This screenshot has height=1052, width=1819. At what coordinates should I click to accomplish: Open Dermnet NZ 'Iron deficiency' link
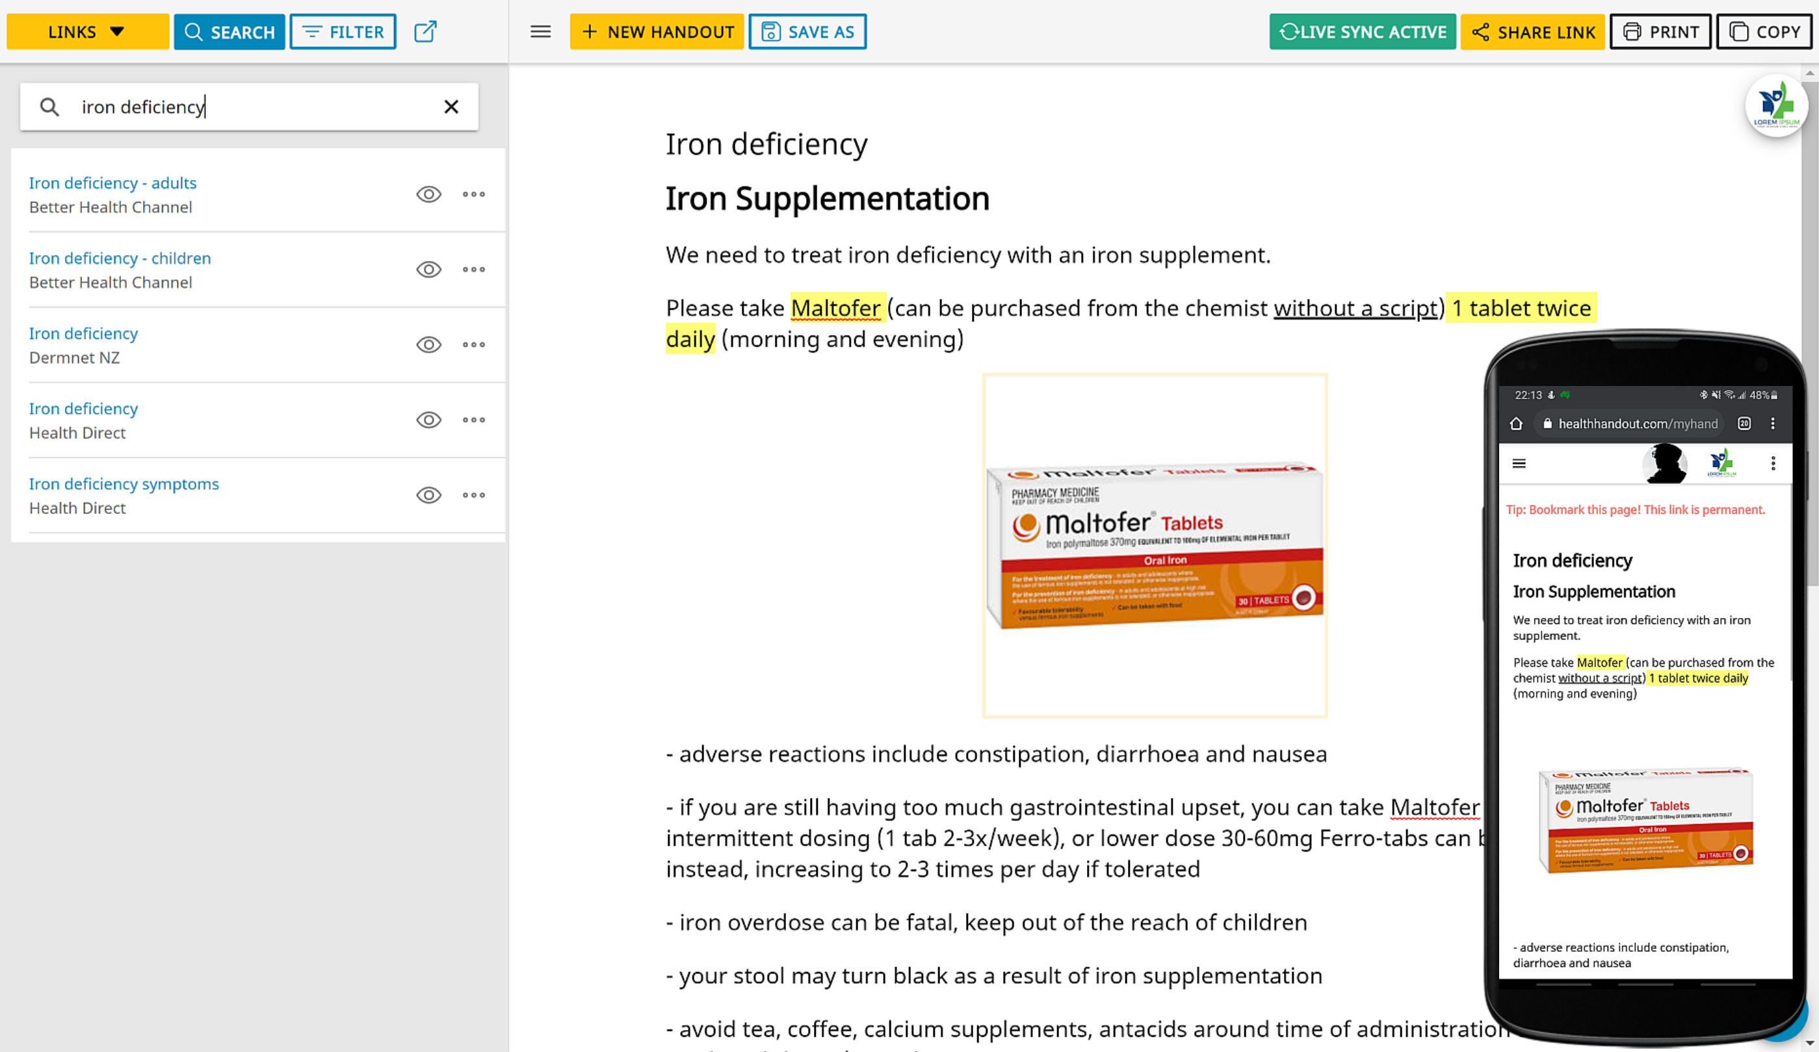click(x=83, y=333)
